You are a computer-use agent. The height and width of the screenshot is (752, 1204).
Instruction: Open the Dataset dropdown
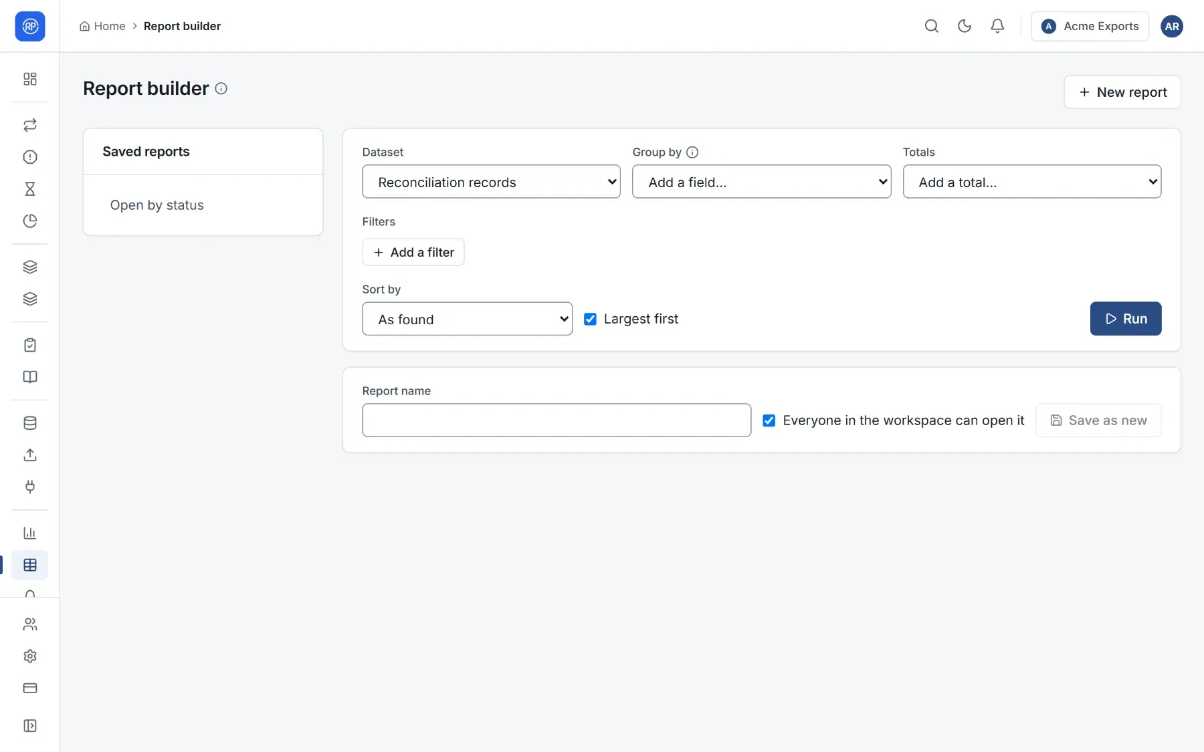[491, 182]
